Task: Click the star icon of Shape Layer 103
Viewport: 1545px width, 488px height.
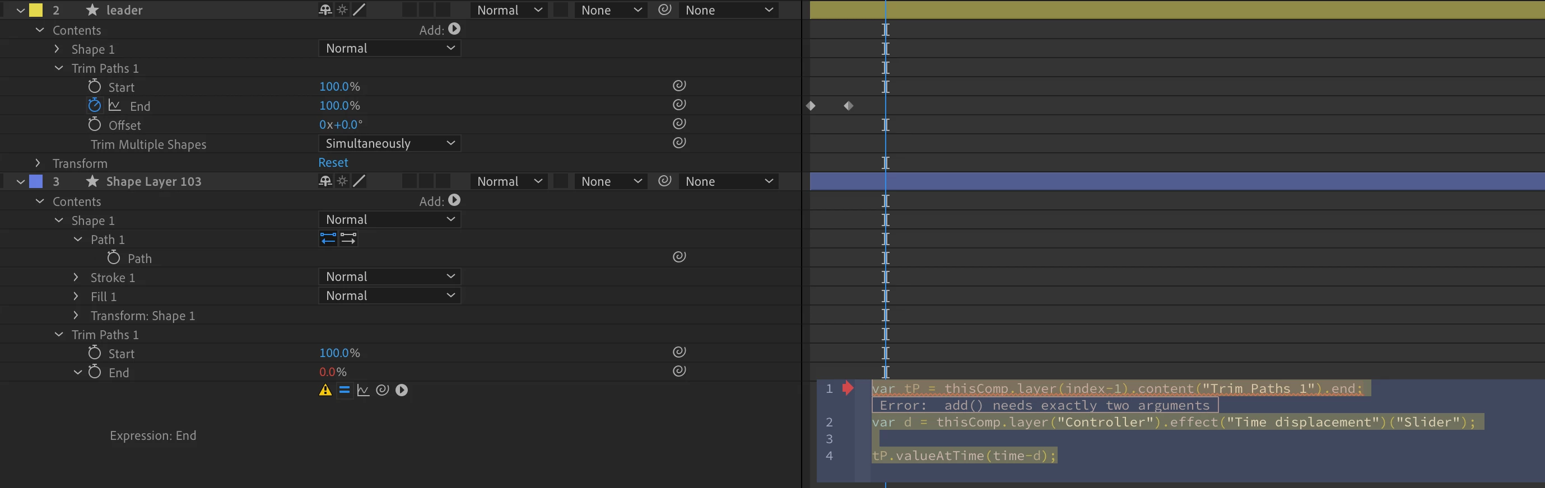Action: [x=92, y=181]
